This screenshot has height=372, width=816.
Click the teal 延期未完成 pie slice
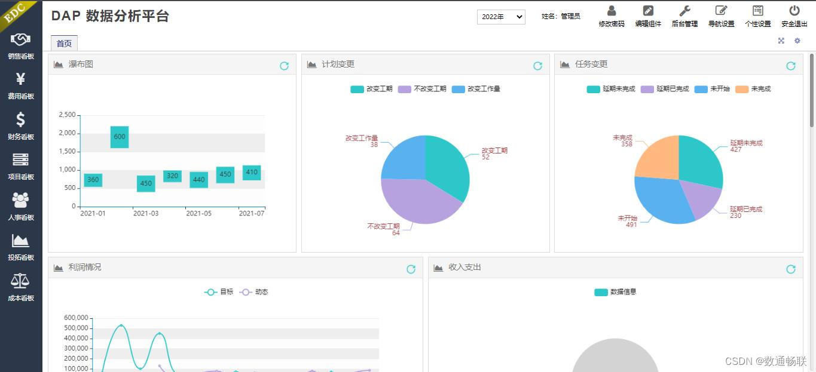[701, 161]
